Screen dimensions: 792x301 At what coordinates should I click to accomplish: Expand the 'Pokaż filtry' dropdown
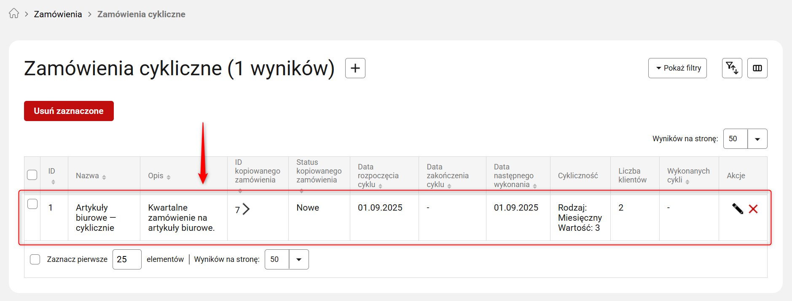[677, 68]
